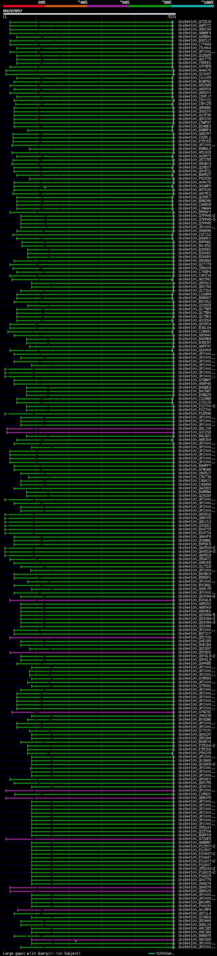Image resolution: width=217 pixels, height=956 pixels.
Task: Select hit label UniRef100_C5PEE1
Action: point(195,63)
